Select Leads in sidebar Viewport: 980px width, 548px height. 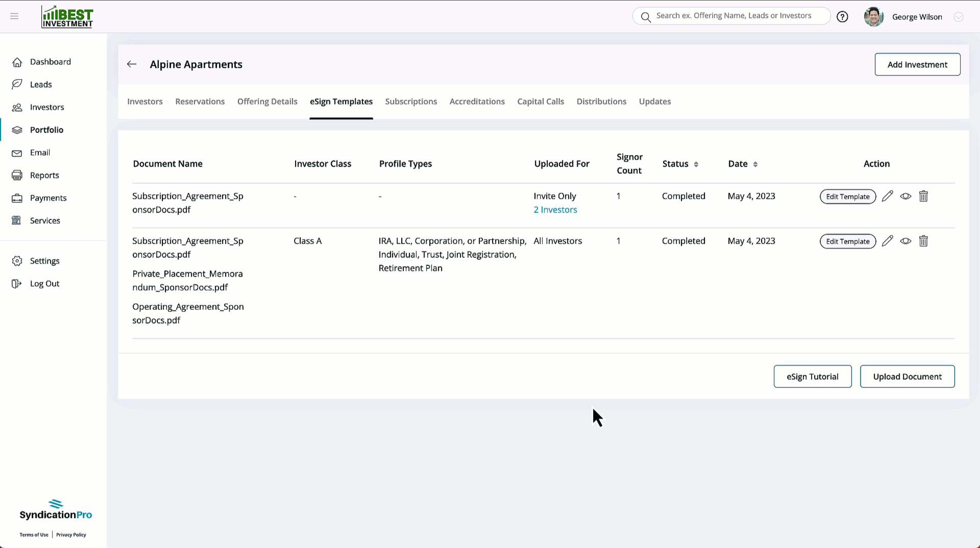click(41, 85)
